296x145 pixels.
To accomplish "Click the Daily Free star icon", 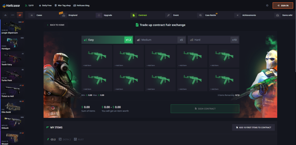I will tap(40, 5).
